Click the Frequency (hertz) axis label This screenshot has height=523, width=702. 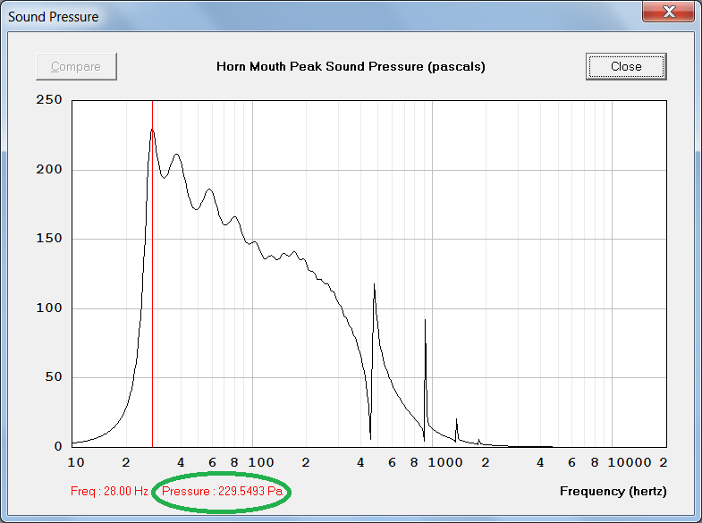tap(613, 491)
